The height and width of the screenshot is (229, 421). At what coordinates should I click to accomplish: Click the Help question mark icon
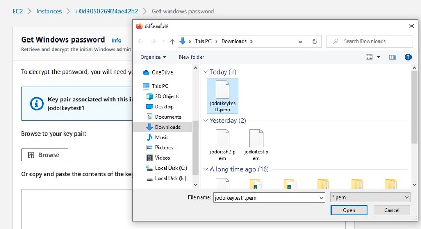(x=407, y=57)
